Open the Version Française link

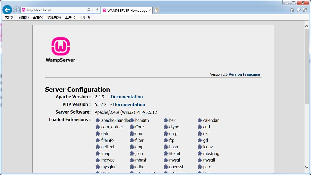(244, 74)
